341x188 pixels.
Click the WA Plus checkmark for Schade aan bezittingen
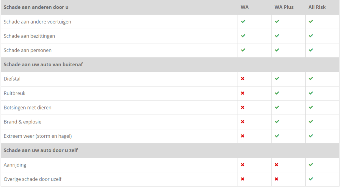pos(277,36)
